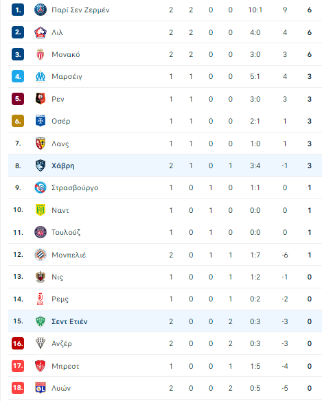Image resolution: width=322 pixels, height=401 pixels.
Task: Click the Marseille OM logo
Action: 41,76
